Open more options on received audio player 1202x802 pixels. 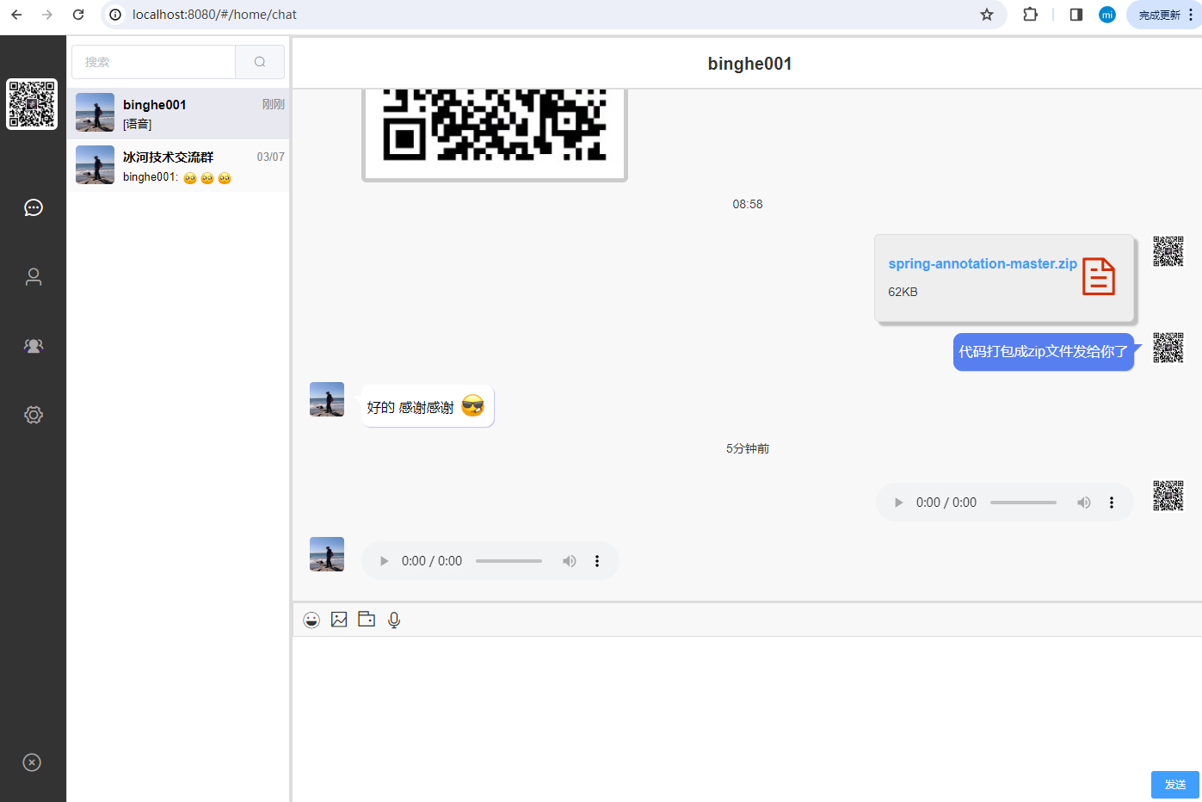[597, 561]
